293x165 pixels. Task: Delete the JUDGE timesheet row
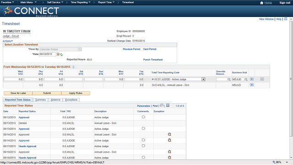click(x=262, y=79)
